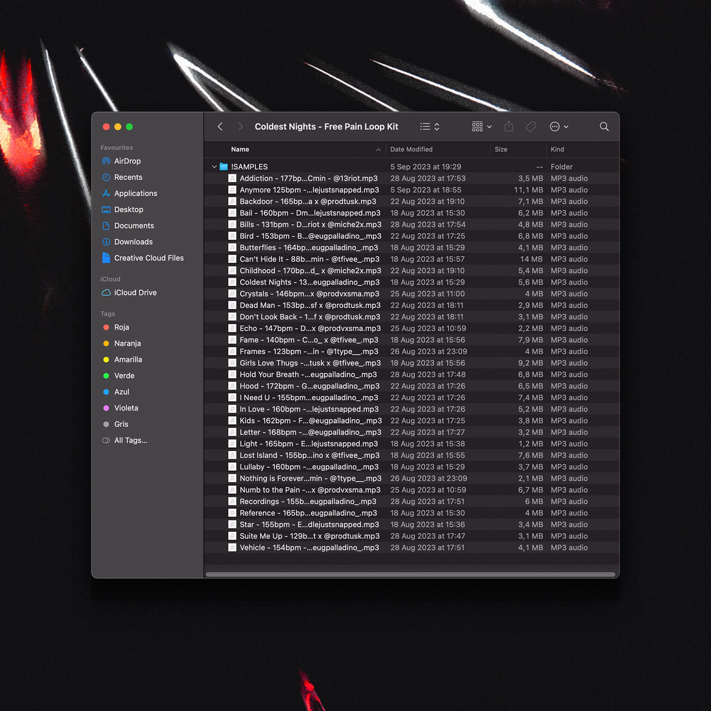Image resolution: width=711 pixels, height=711 pixels.
Task: Open the More actions ellipsis menu
Action: pyautogui.click(x=559, y=127)
